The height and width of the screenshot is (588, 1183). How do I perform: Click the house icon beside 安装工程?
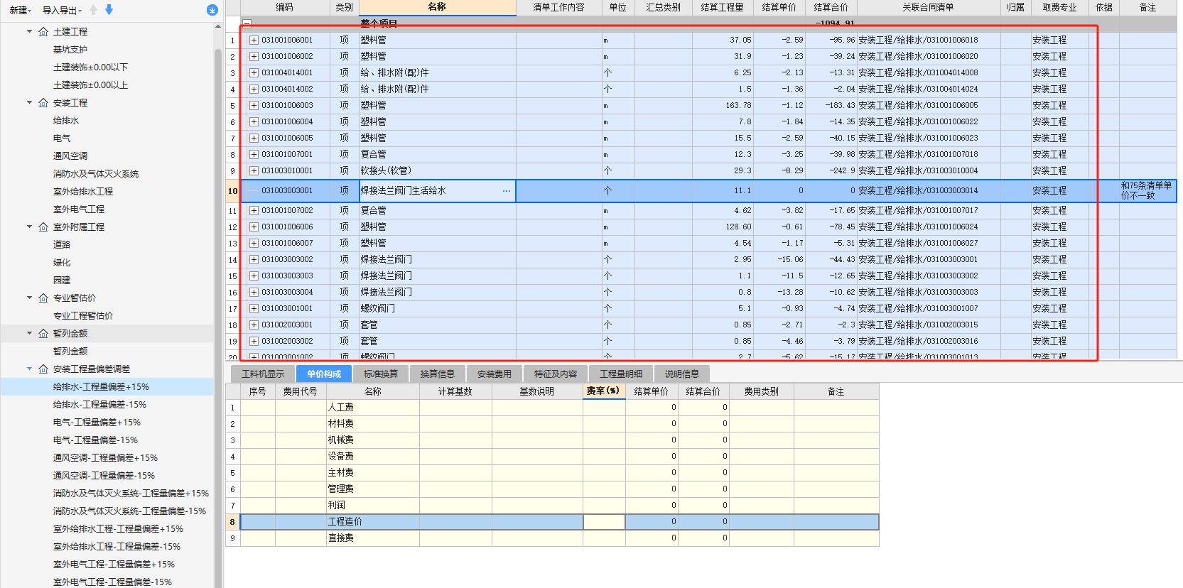coord(43,102)
